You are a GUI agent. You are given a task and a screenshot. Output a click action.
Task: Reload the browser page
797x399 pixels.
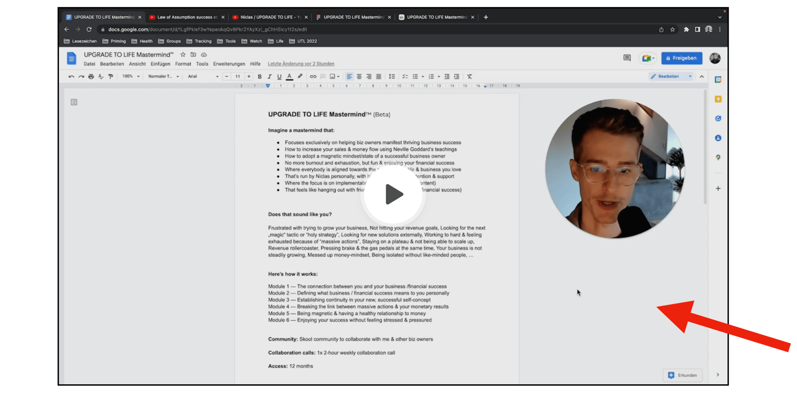click(x=89, y=30)
